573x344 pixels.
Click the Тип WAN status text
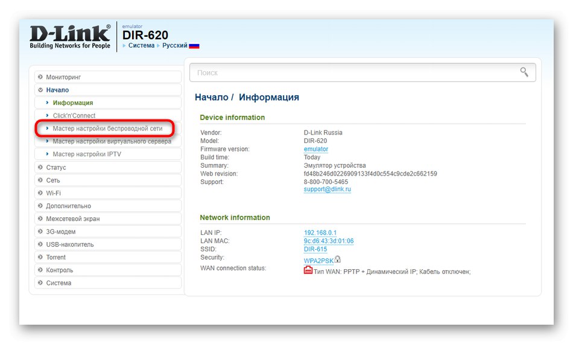[x=392, y=272]
